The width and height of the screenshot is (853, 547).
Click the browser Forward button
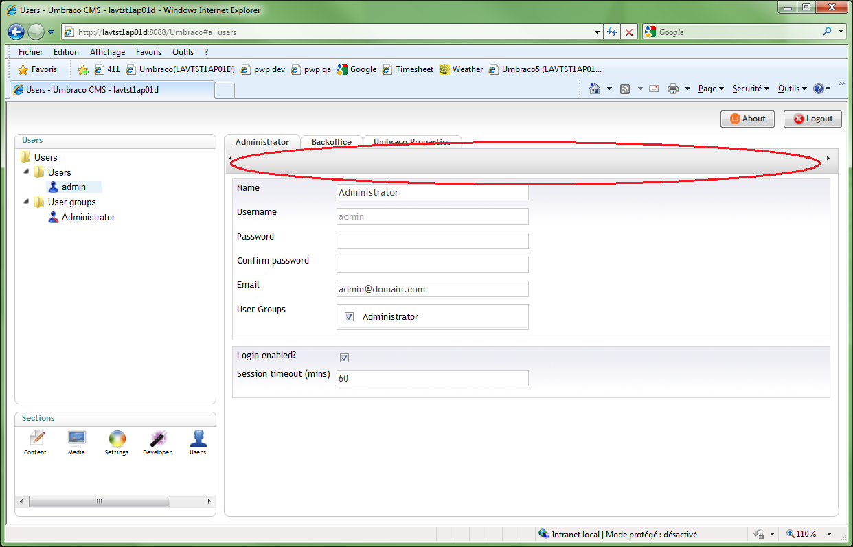click(x=36, y=32)
